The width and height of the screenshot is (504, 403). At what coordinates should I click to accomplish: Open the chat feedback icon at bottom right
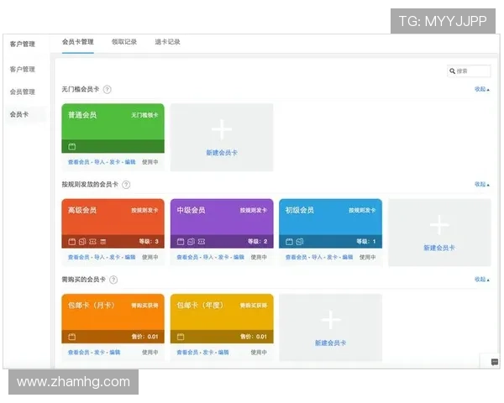point(495,362)
